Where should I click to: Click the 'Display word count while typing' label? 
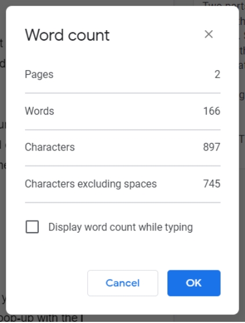click(120, 227)
